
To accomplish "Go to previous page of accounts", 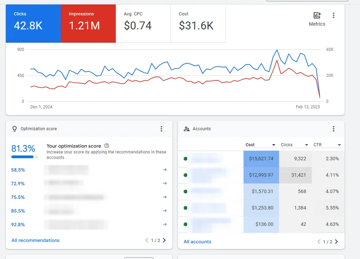I will coord(319,241).
